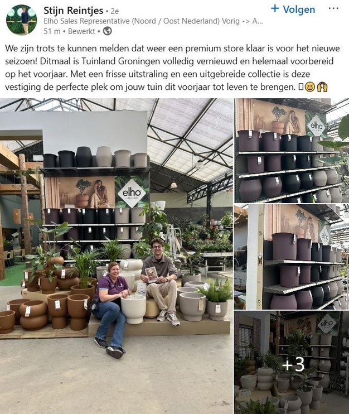The width and height of the screenshot is (349, 414).
Task: Click the 51 m Bewerkt timestamp
Action: click(x=69, y=31)
